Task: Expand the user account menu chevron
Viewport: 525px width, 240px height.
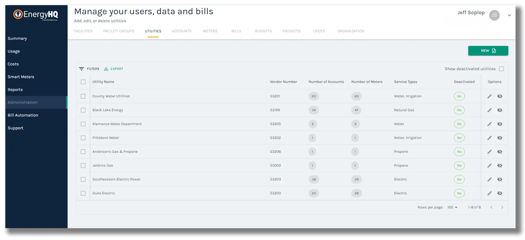Action: (x=509, y=15)
